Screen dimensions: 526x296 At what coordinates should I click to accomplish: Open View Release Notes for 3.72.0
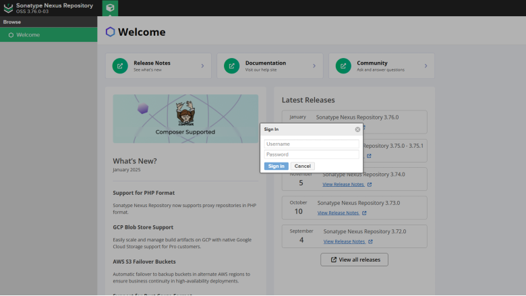(344, 241)
